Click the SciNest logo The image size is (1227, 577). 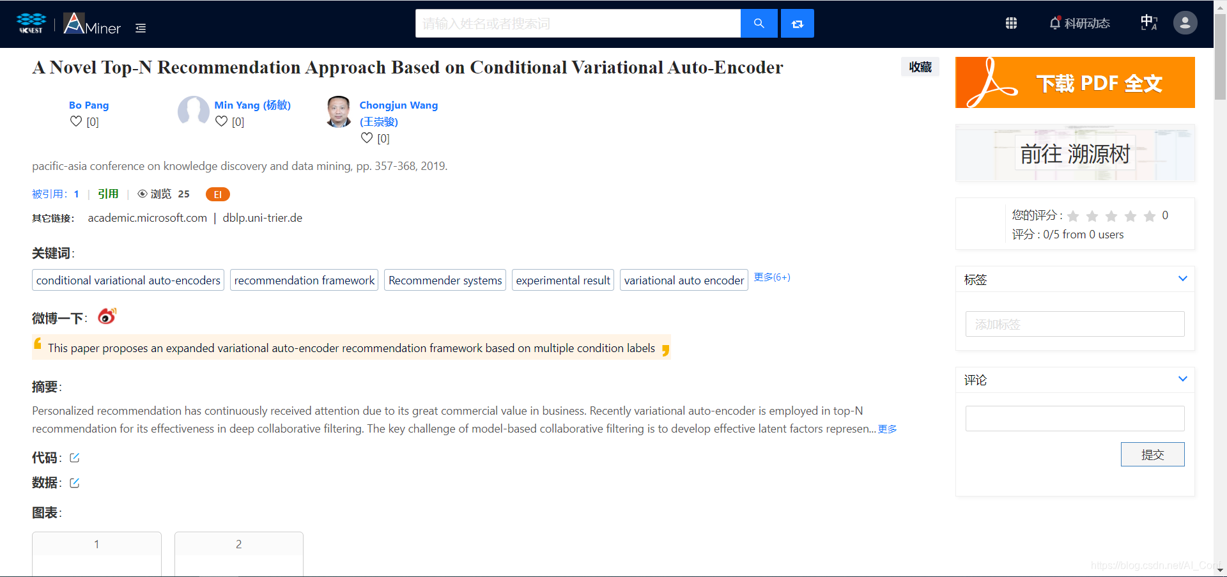tap(31, 24)
